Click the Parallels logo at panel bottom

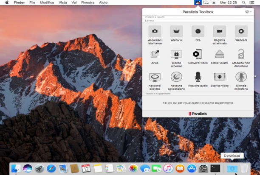(x=198, y=114)
